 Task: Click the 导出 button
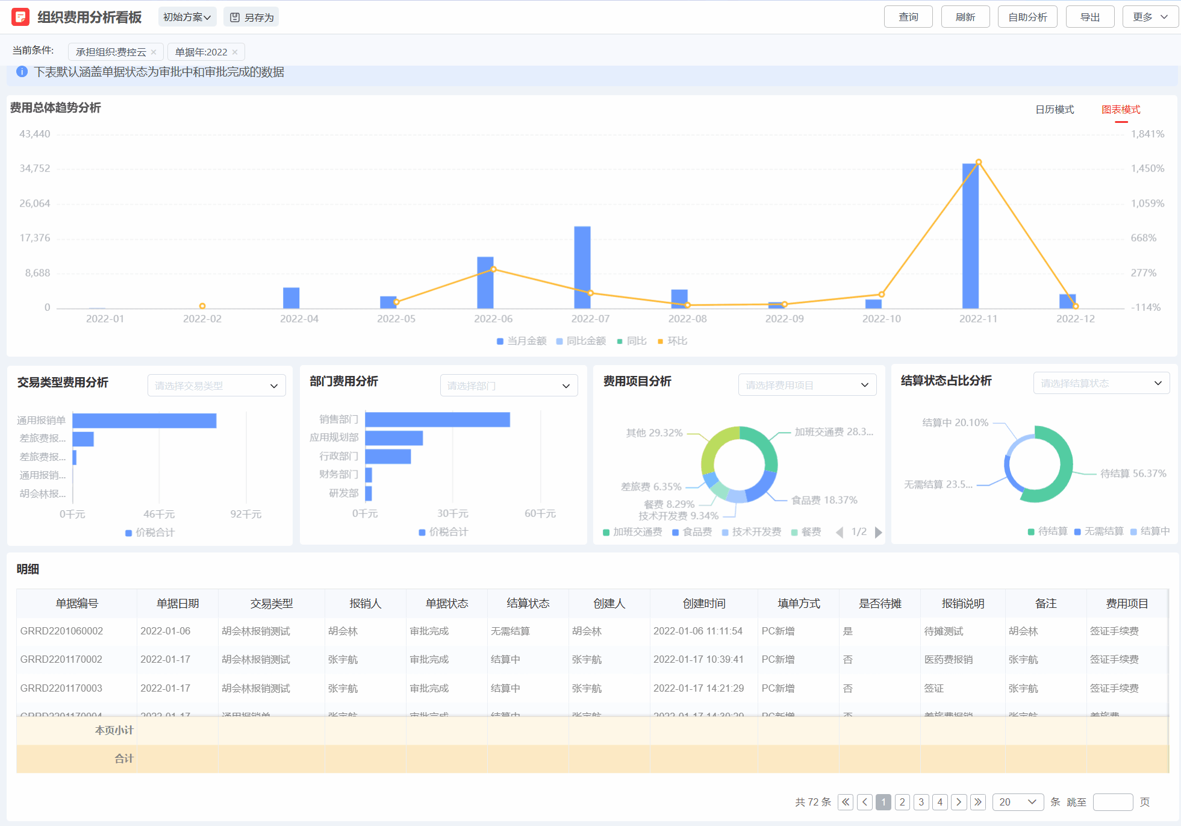[1089, 17]
